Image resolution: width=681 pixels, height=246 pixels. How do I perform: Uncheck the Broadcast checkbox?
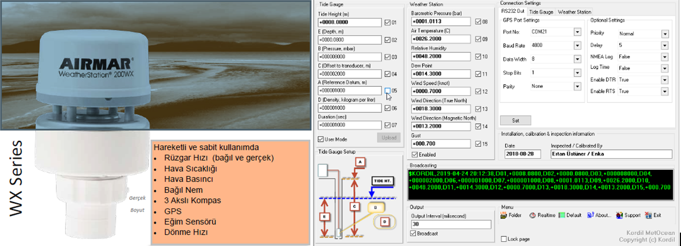(x=413, y=234)
